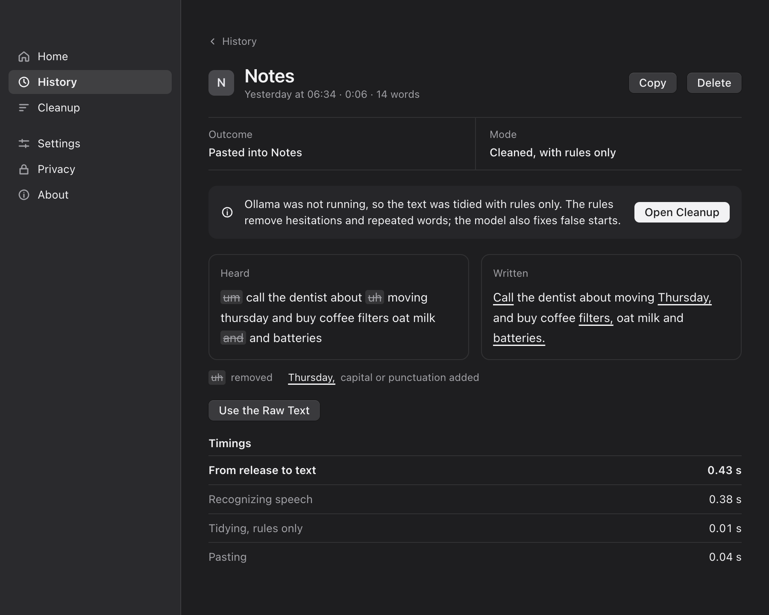Click the Notes app 'N' icon
Viewport: 769px width, 615px height.
[221, 83]
